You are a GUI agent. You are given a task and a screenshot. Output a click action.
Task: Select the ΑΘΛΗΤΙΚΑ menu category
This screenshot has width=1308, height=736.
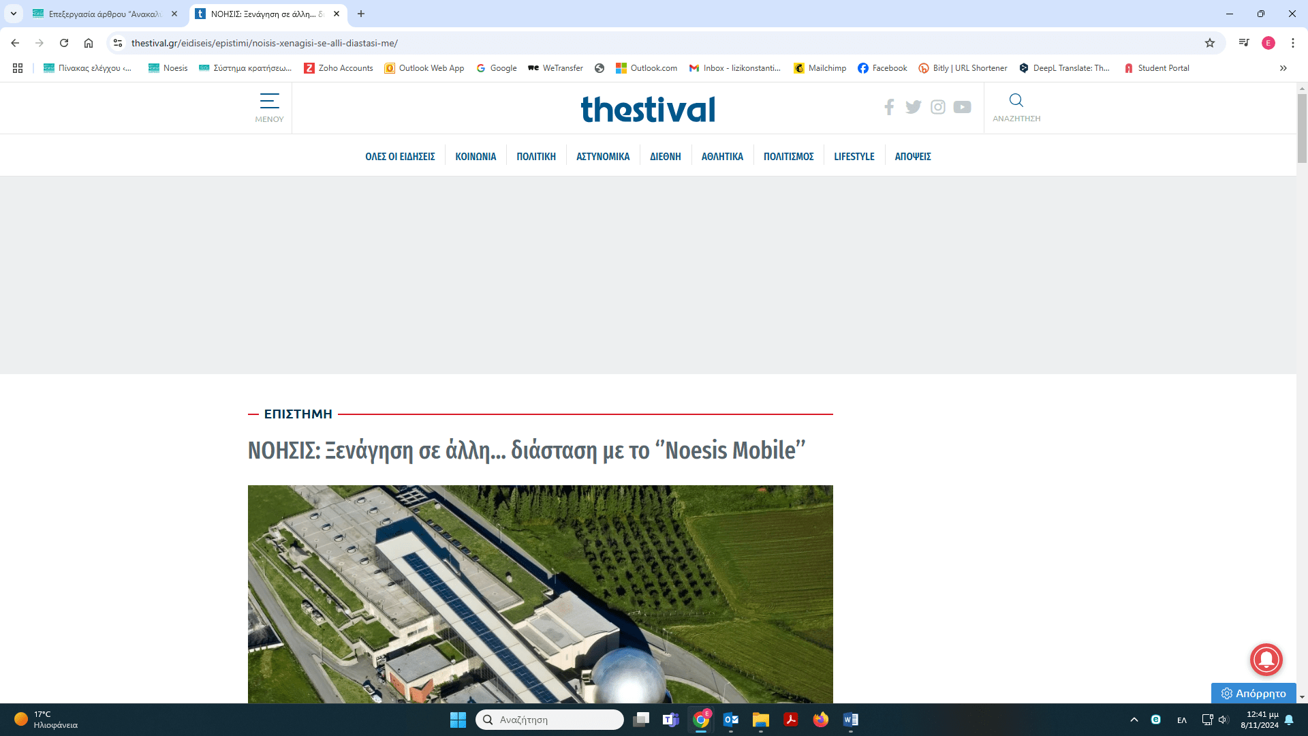click(722, 157)
